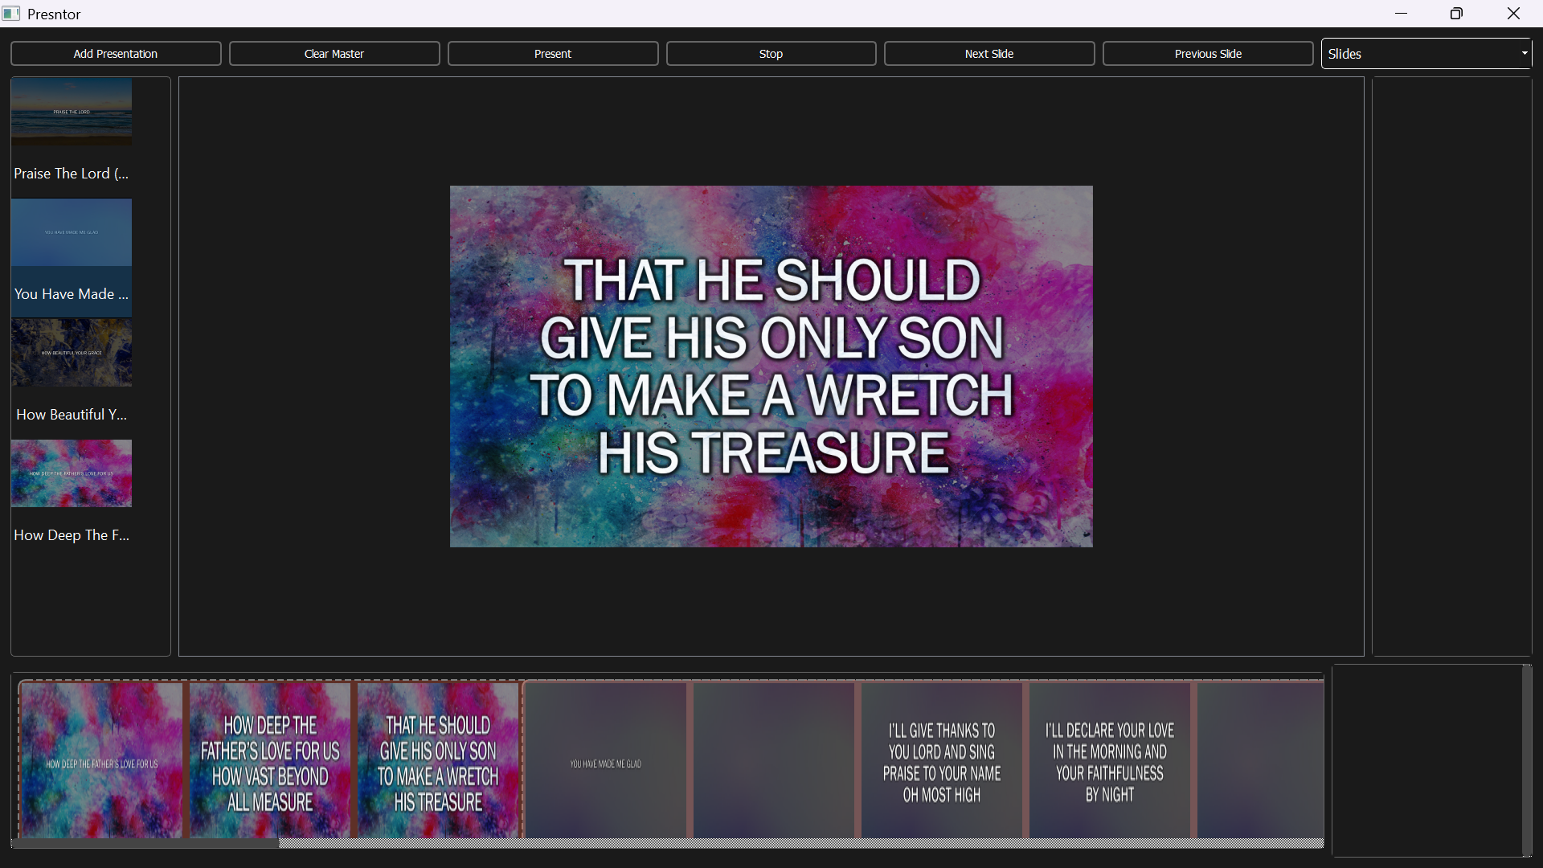Select the 'I'll give thanks' slide
Image resolution: width=1543 pixels, height=868 pixels.
point(942,759)
